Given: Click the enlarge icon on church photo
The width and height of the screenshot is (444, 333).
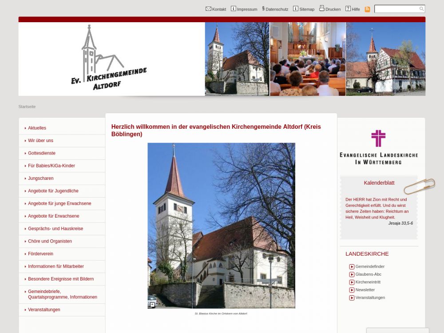Looking at the screenshot, I should pyautogui.click(x=152, y=305).
